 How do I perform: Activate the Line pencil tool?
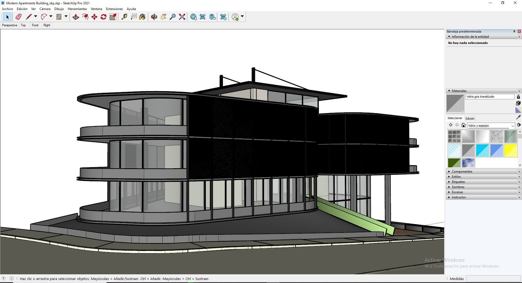click(x=29, y=17)
